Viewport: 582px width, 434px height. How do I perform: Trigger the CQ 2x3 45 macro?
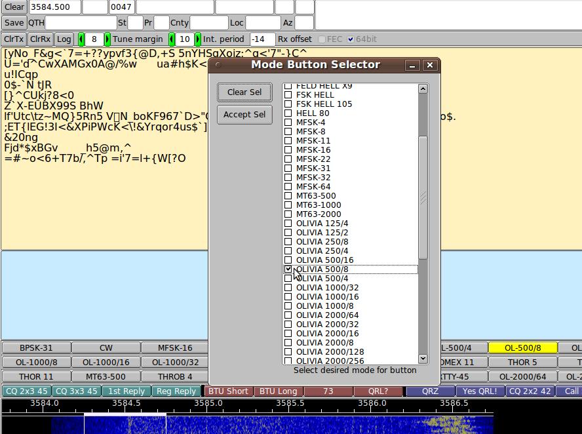[26, 391]
